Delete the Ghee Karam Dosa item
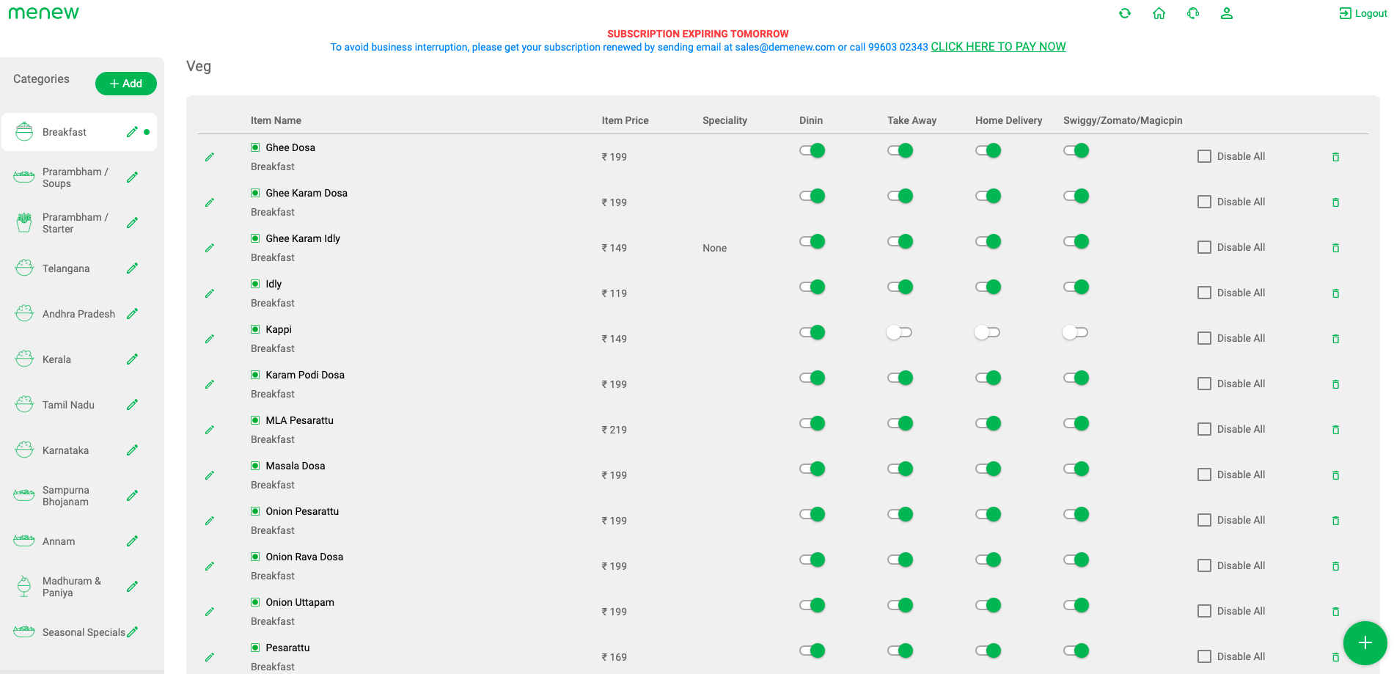Viewport: 1394px width, 674px height. pos(1335,202)
